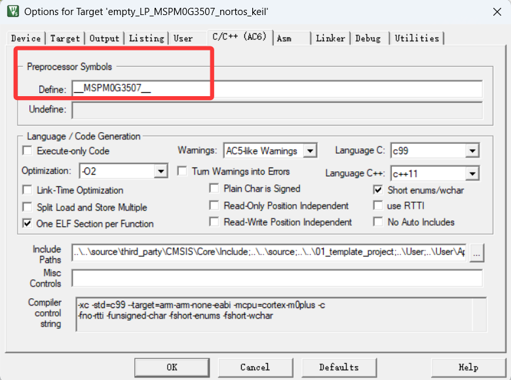Click the Undefine input field
This screenshot has width=511, height=380.
coord(277,111)
